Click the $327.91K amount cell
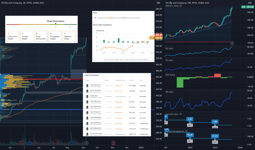The width and height of the screenshot is (255, 150). [x=132, y=134]
